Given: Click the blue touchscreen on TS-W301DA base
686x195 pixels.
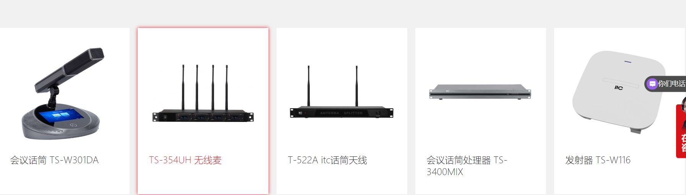Looking at the screenshot, I should coord(61,116).
